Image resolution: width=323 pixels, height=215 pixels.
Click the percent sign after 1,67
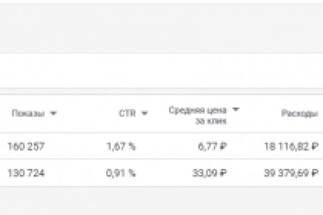[x=132, y=146]
